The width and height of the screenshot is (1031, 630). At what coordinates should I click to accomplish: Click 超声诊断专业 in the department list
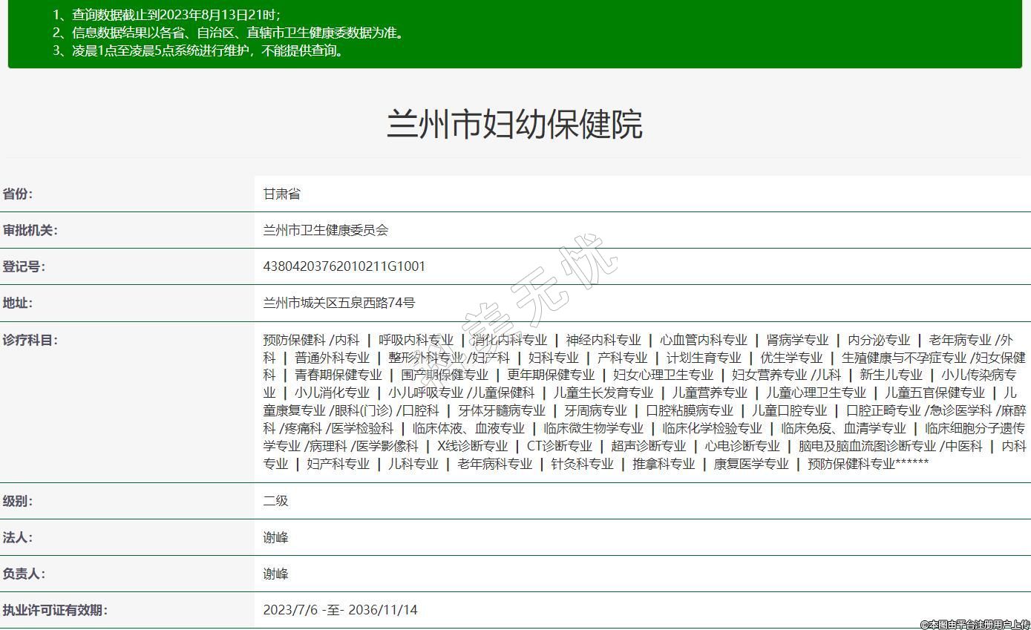tap(648, 446)
